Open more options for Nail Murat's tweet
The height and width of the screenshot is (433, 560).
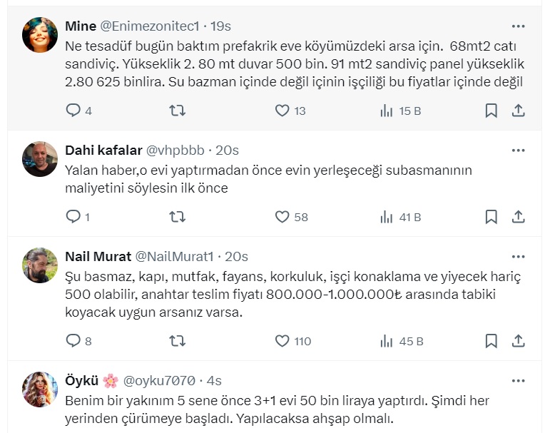(x=519, y=256)
